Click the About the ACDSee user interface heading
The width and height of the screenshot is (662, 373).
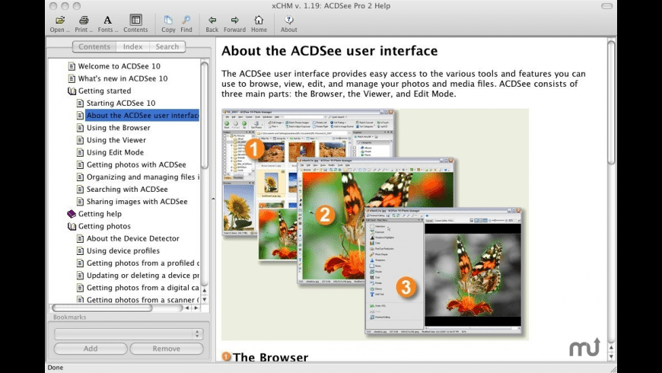coord(329,51)
